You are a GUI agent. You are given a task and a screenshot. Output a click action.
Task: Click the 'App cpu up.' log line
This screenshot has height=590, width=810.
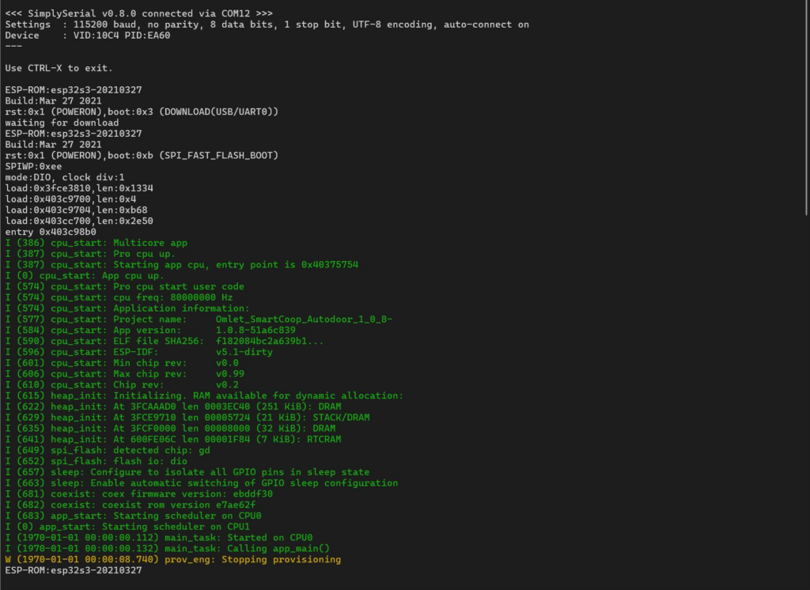pos(85,275)
